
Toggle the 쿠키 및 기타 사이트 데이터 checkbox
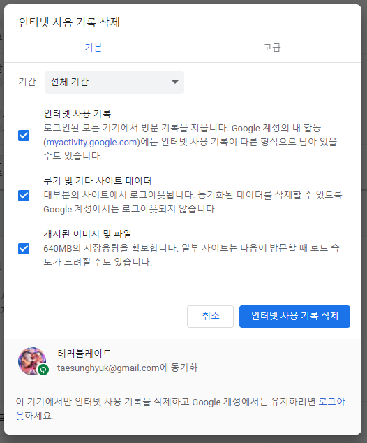24,196
